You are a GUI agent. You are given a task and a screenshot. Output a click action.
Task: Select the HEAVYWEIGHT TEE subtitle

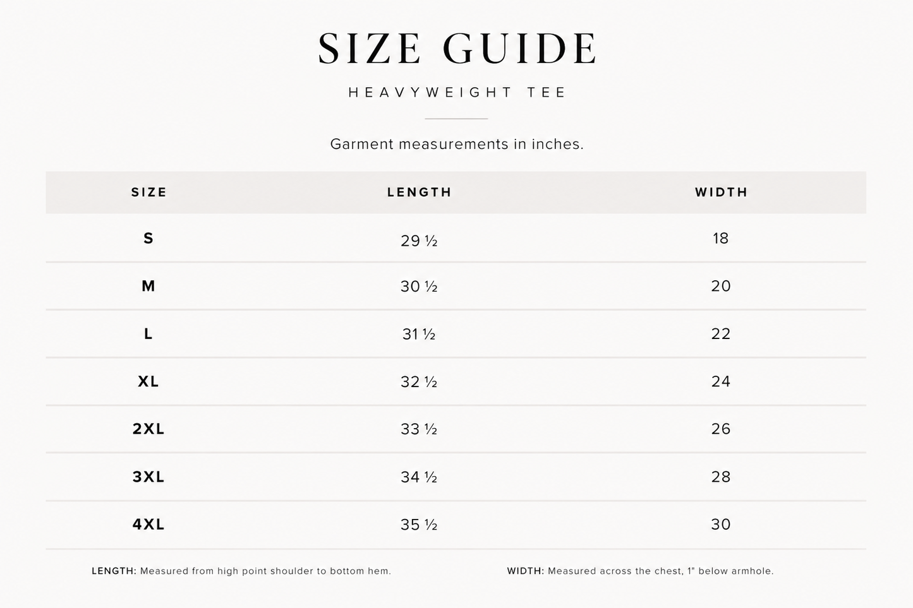point(457,92)
